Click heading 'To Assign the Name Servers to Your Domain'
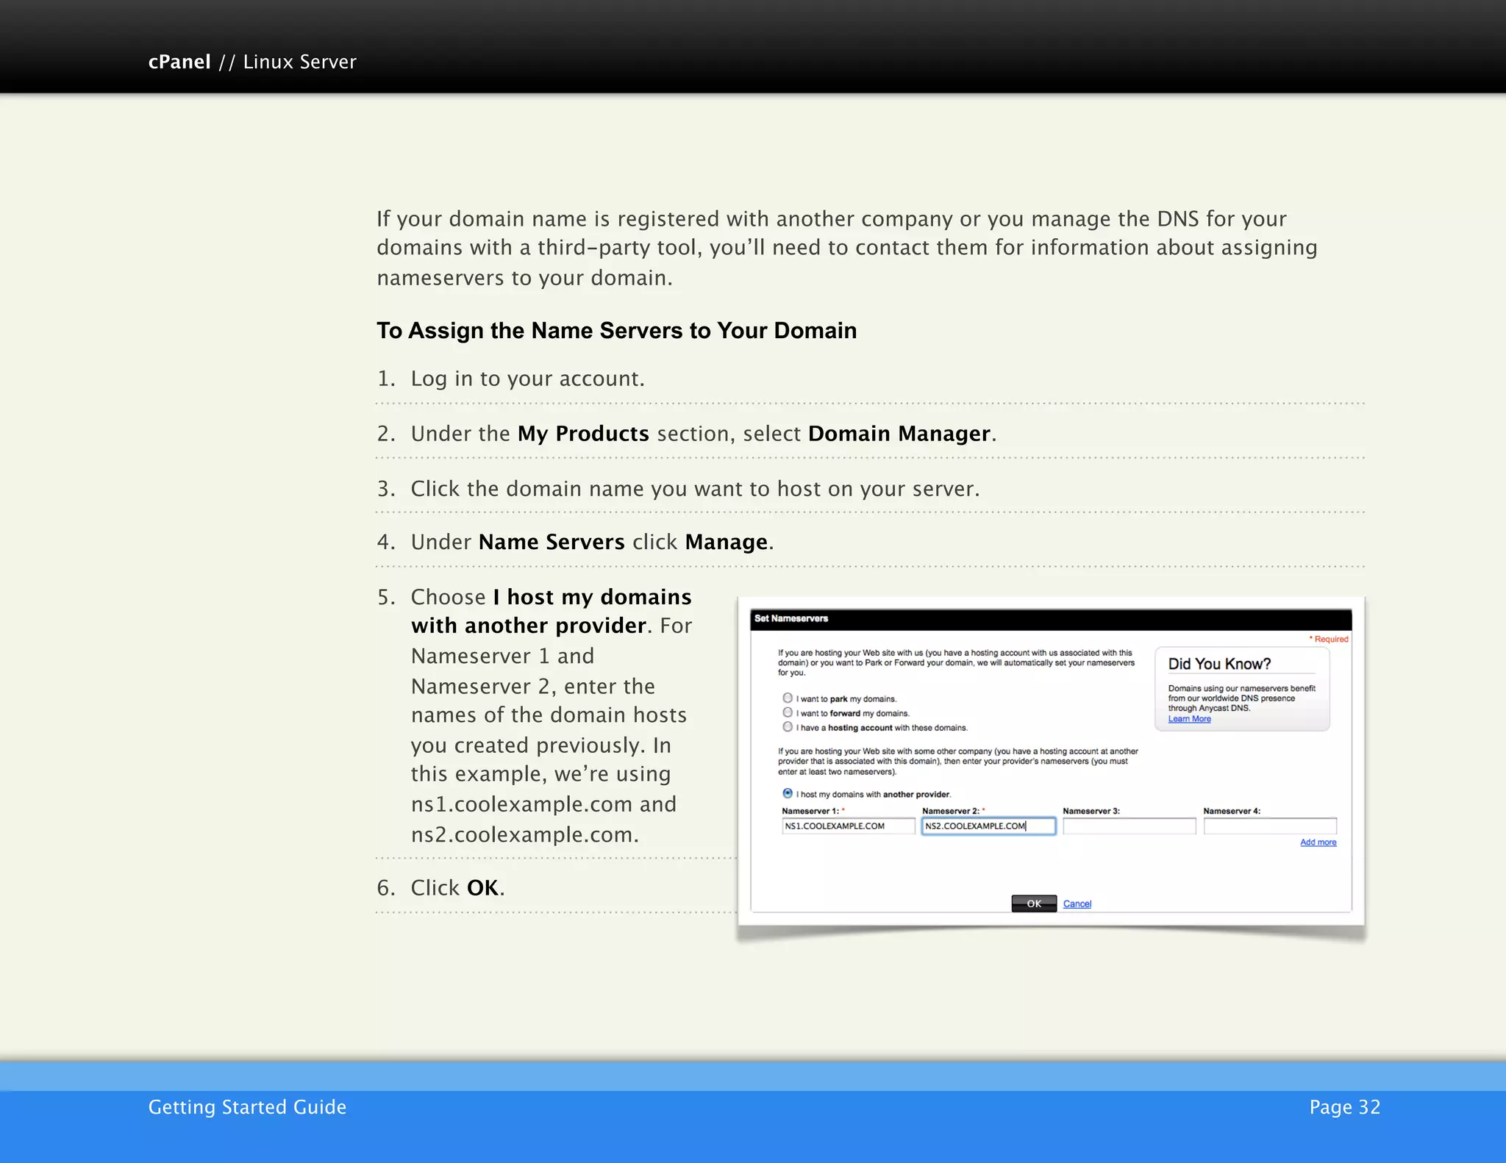This screenshot has width=1506, height=1163. (617, 331)
